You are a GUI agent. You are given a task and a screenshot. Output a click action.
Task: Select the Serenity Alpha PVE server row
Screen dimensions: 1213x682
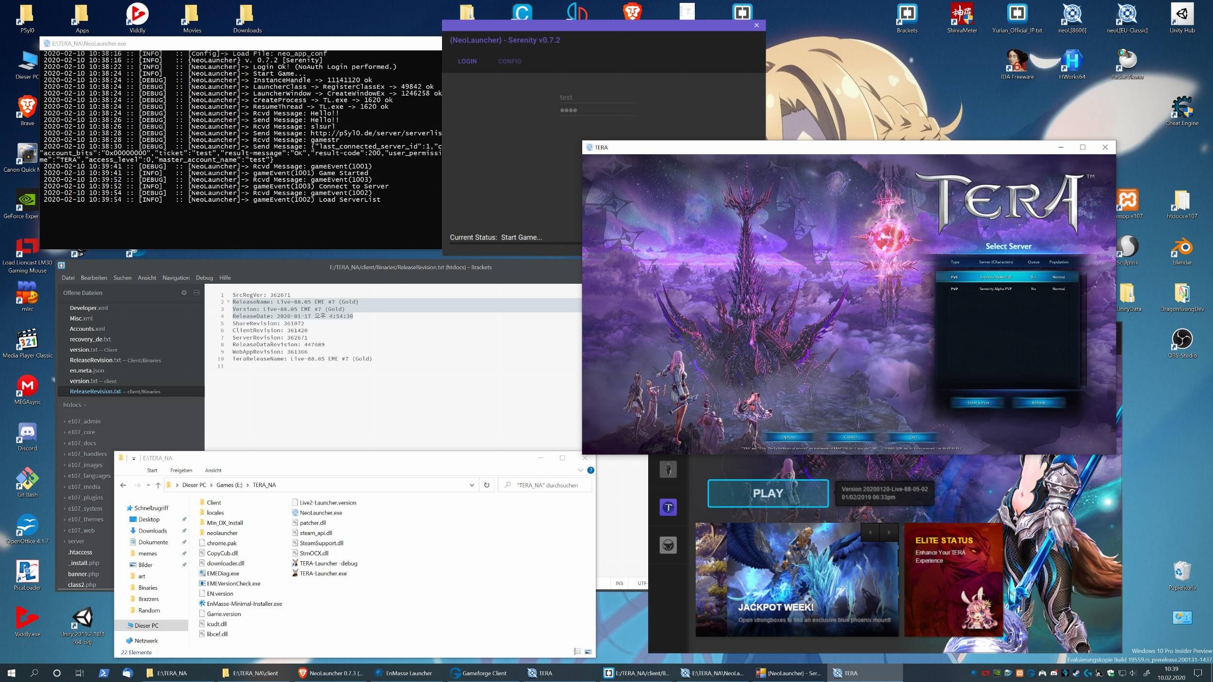pyautogui.click(x=1007, y=277)
